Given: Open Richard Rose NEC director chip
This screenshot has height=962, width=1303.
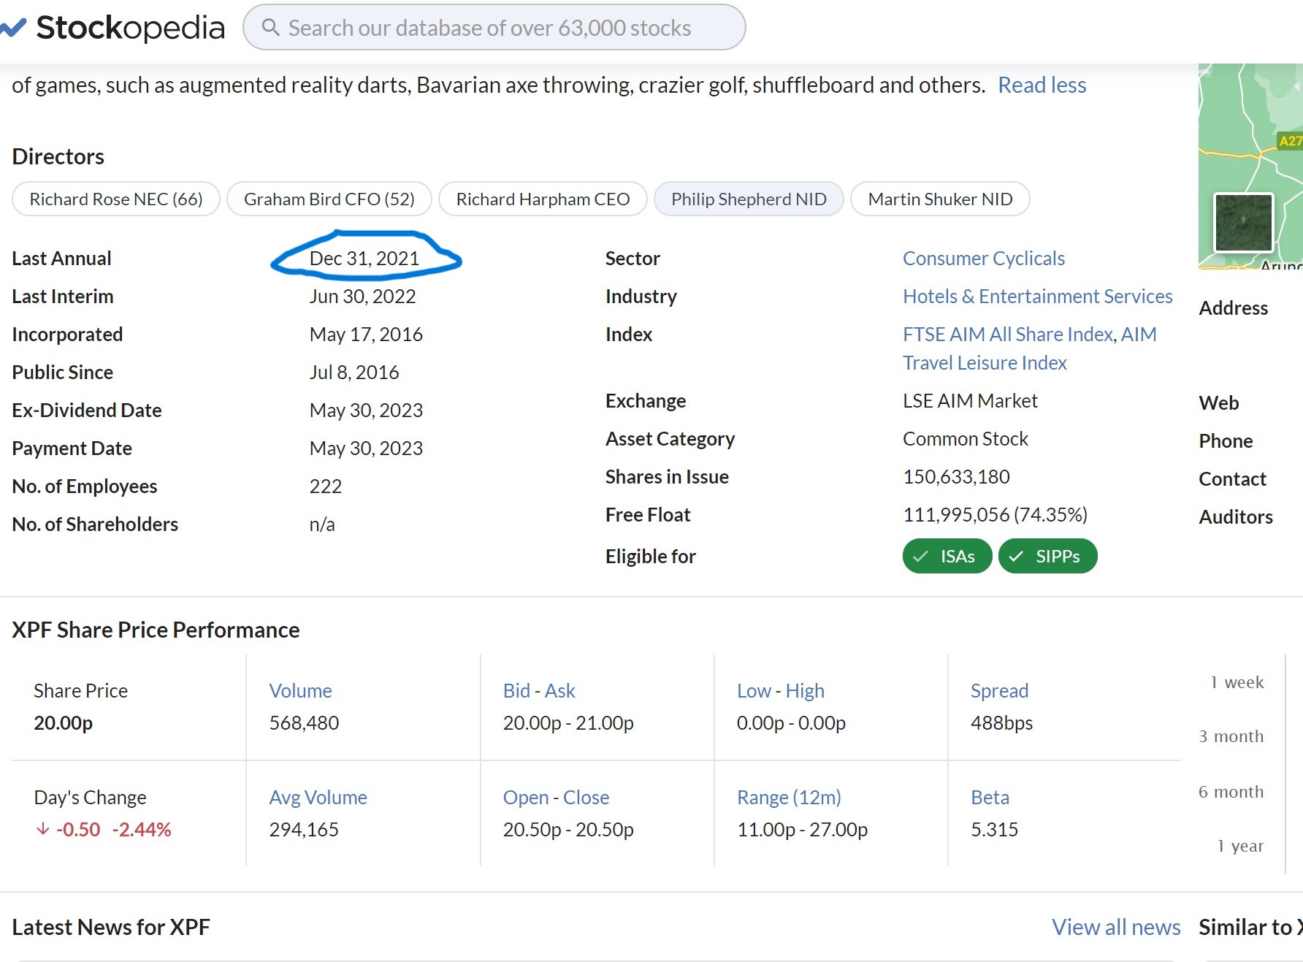Looking at the screenshot, I should 116,199.
